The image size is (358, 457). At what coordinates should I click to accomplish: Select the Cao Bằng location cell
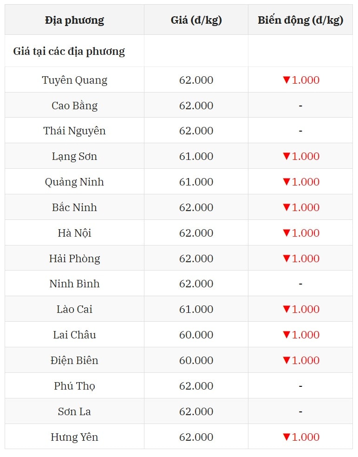tap(74, 105)
